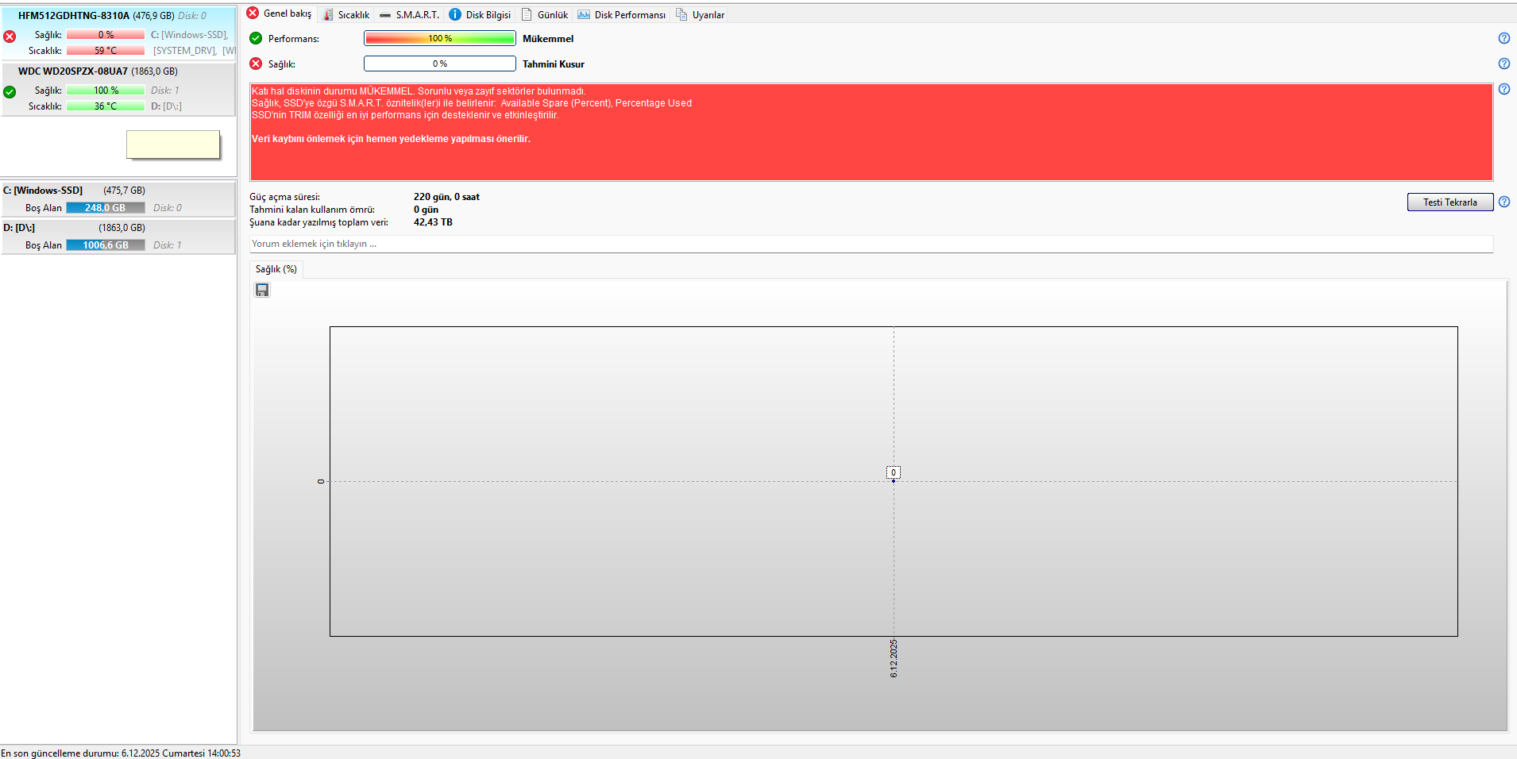The image size is (1517, 759).
Task: Switch to the Disk Performansı tab
Action: pyautogui.click(x=621, y=14)
